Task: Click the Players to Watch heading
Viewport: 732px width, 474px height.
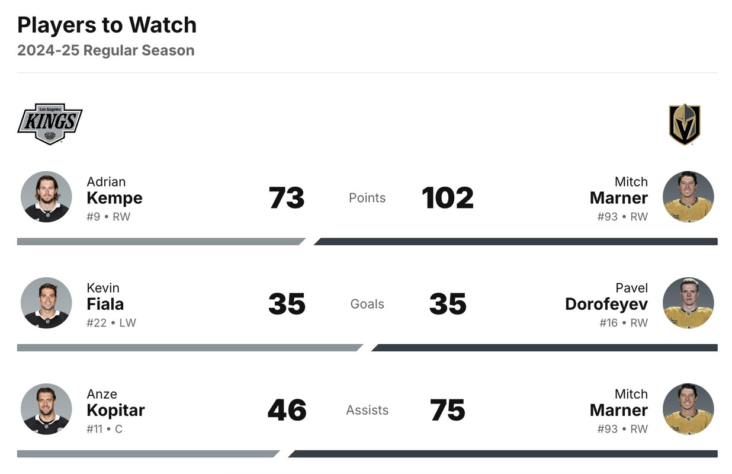Action: 107,25
